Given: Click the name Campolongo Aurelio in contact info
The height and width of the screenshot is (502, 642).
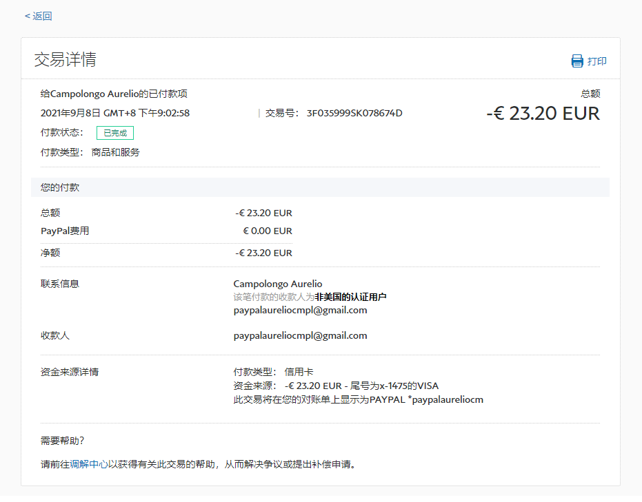Looking at the screenshot, I should coord(278,284).
